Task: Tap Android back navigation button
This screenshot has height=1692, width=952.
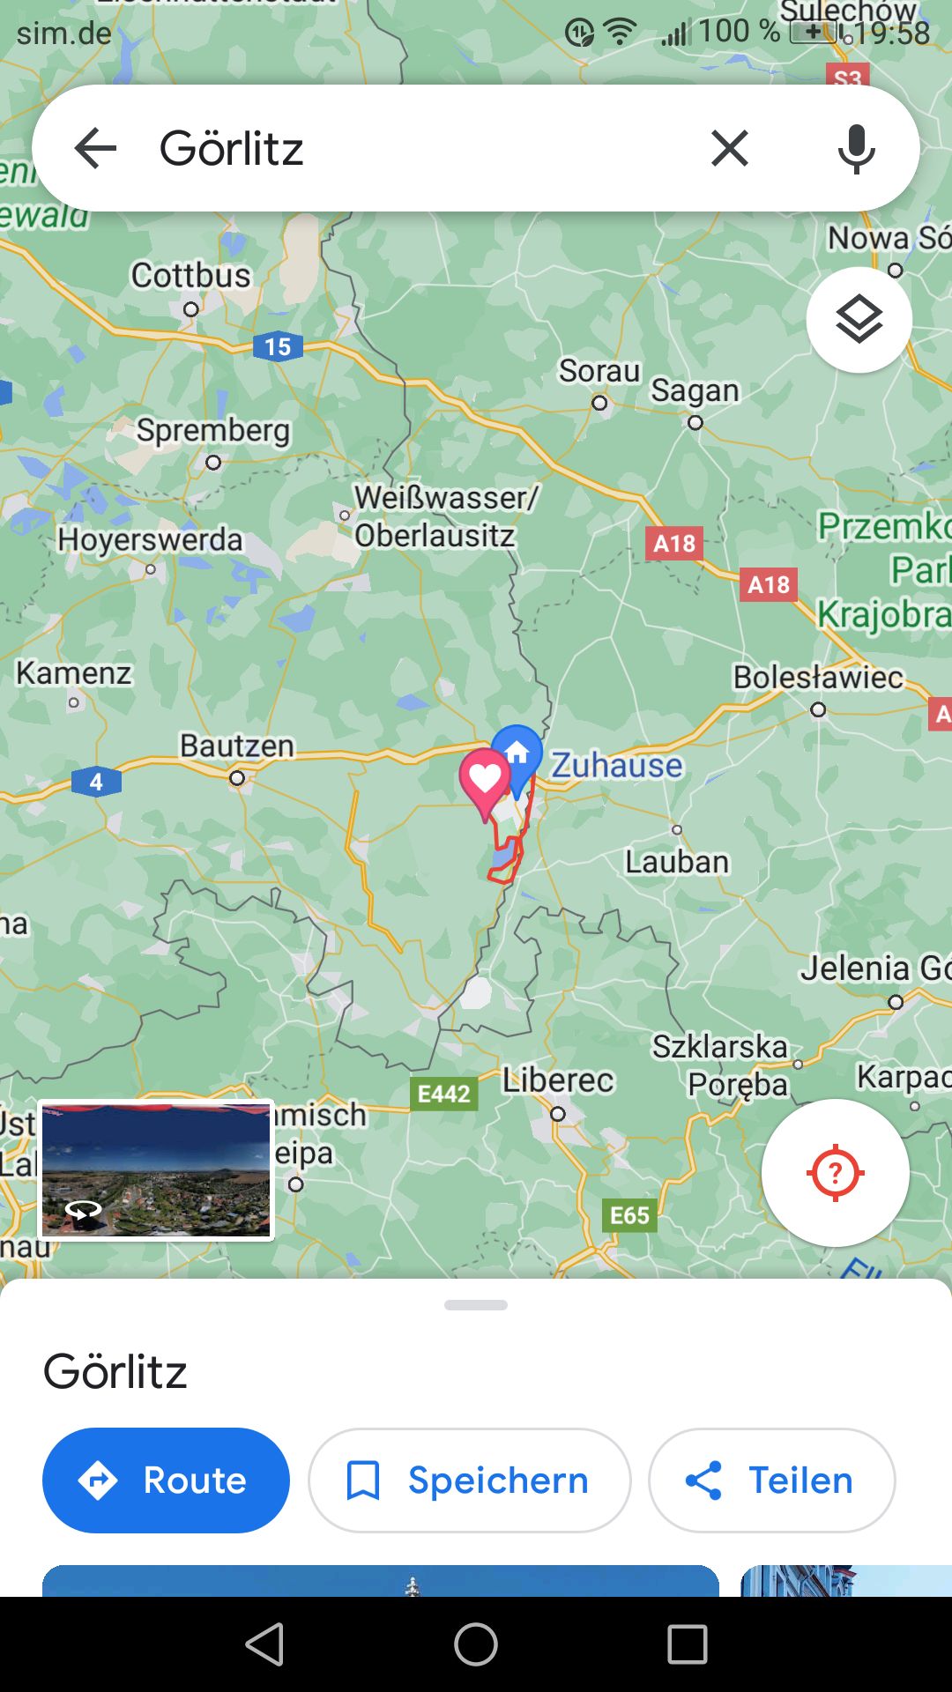Action: (264, 1644)
